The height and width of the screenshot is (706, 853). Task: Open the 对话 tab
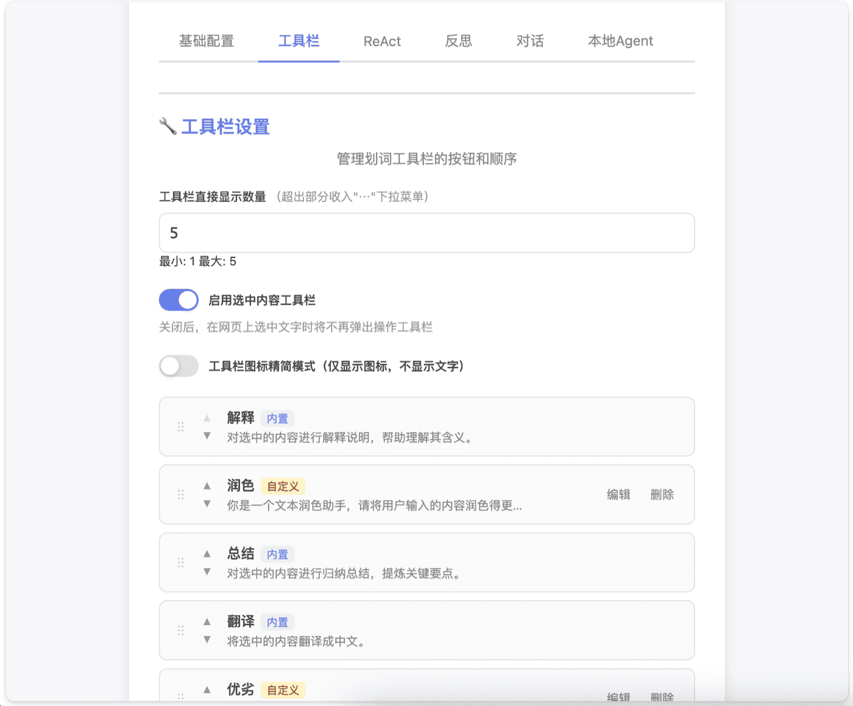(530, 41)
